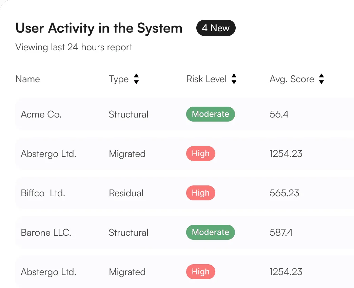Sort Avg. Score from highest to lowest
Screen dimensions: 354x288
pyautogui.click(x=321, y=82)
